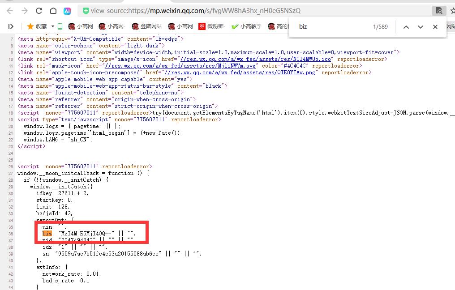Open the 微粉师 bookmark
The width and height of the screenshot is (455, 290).
211,26
